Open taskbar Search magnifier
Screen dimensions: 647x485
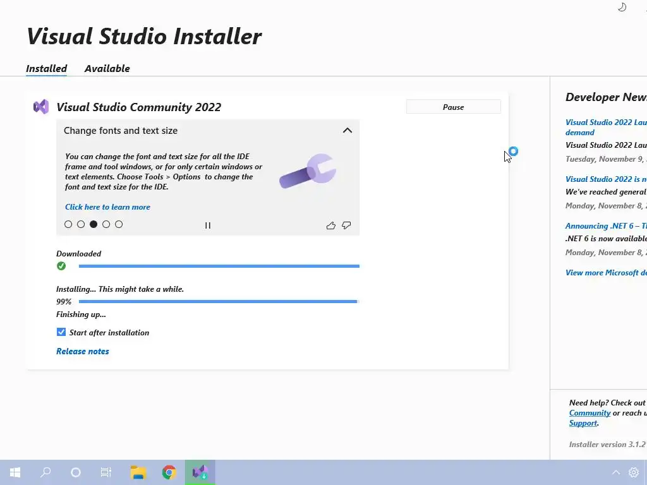click(x=45, y=472)
